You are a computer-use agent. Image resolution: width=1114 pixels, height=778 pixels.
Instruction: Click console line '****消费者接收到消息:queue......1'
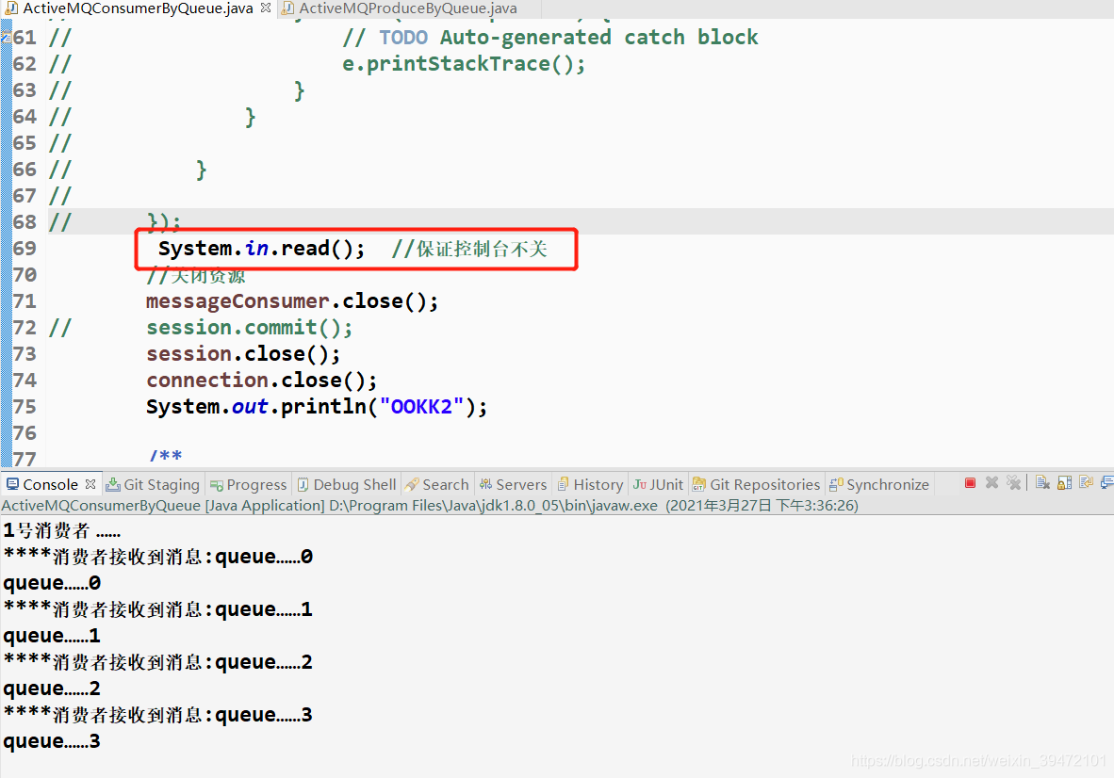pos(158,609)
